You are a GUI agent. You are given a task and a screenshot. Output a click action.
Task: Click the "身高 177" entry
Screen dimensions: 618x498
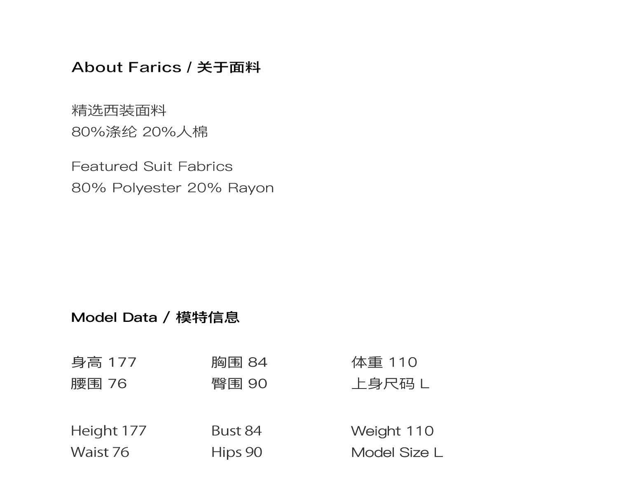[x=103, y=362]
